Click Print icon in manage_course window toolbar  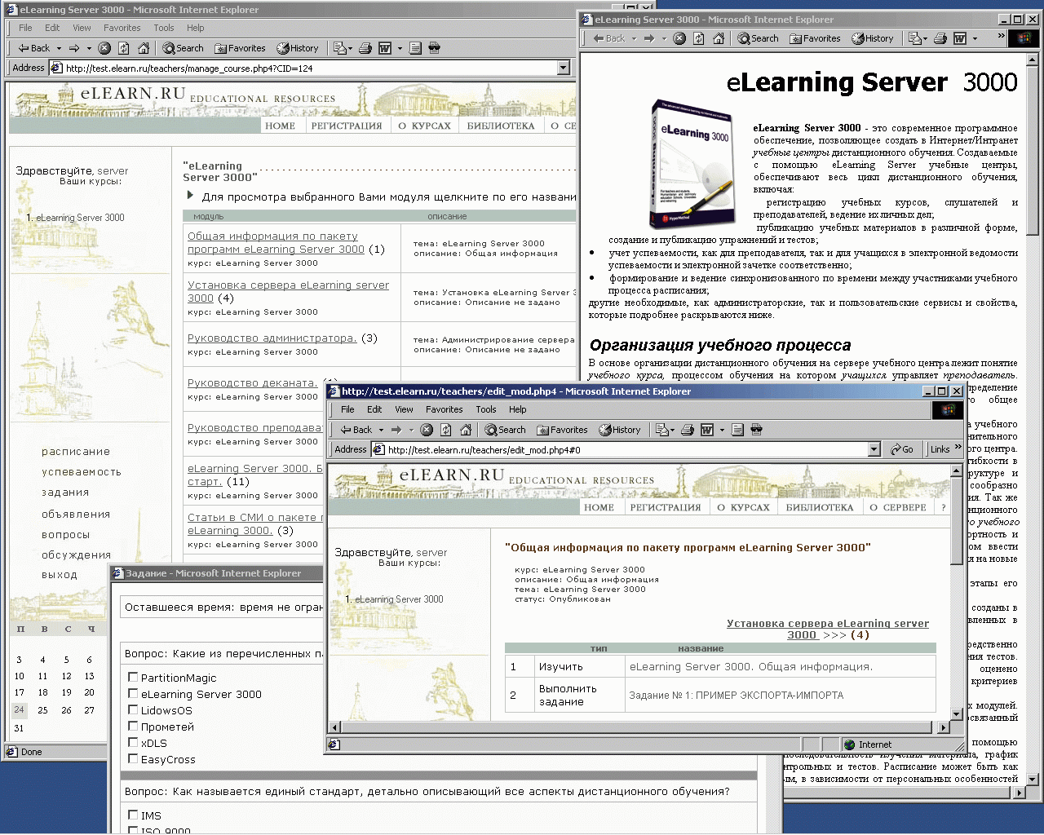pyautogui.click(x=365, y=48)
